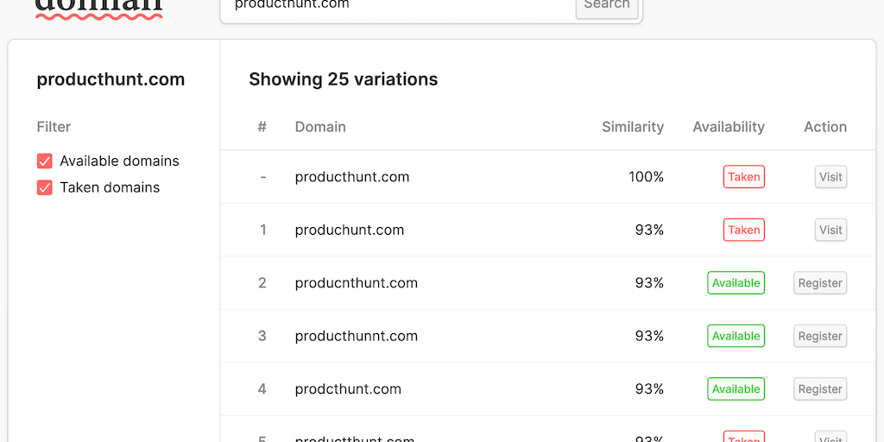Visit produchunt.com via its Visit button

(x=830, y=230)
